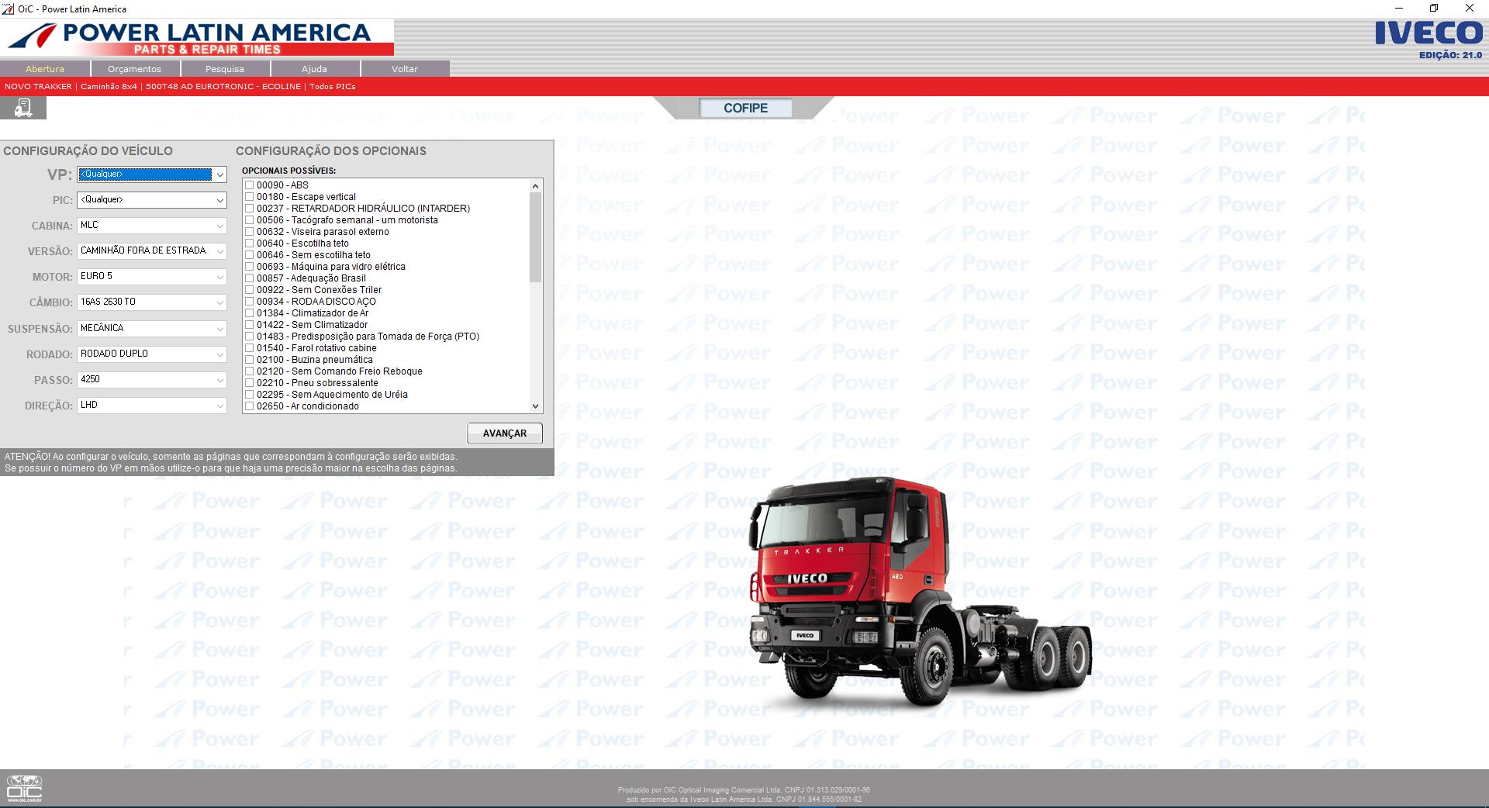Enable 01384 - Climatizador de Ar
Screen dimensions: 1489x808
pyautogui.click(x=250, y=313)
